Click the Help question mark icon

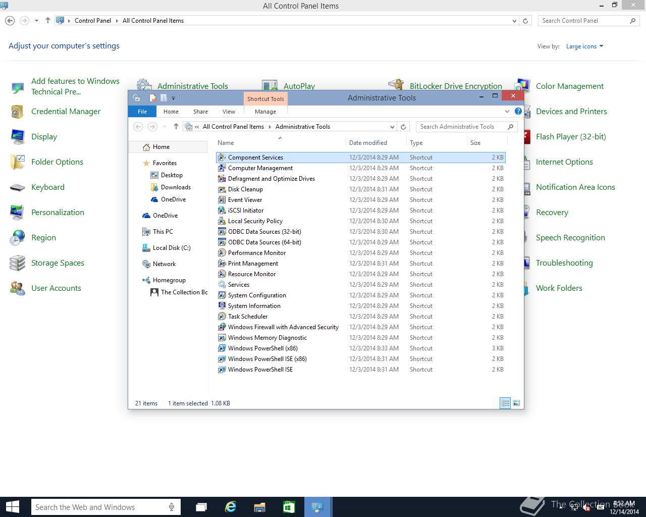click(518, 111)
